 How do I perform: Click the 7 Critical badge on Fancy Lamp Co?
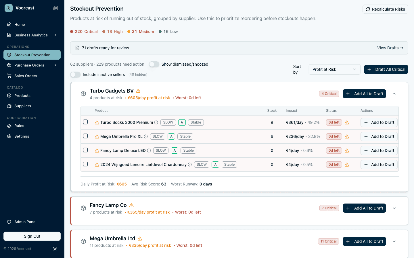click(329, 208)
